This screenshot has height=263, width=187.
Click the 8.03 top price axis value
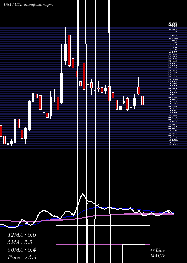click(x=173, y=24)
